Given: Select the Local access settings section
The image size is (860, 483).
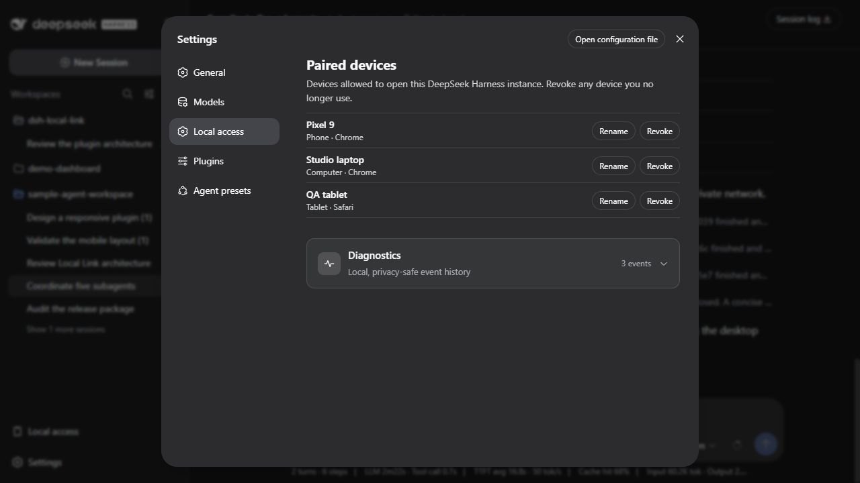Looking at the screenshot, I should coord(224,131).
